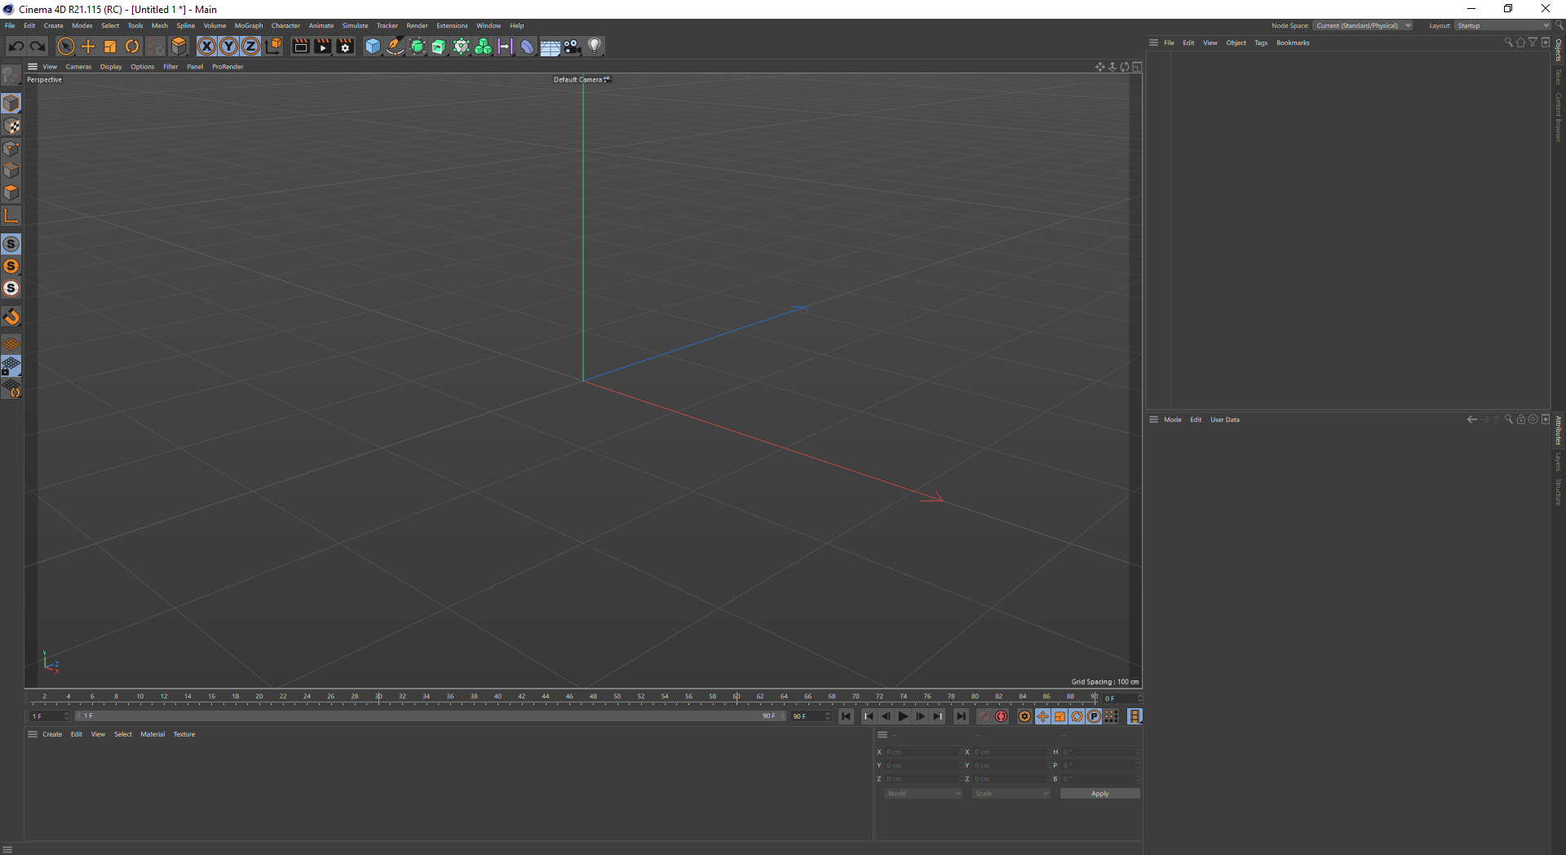Toggle Y-axis lock
This screenshot has width=1566, height=855.
click(x=229, y=47)
